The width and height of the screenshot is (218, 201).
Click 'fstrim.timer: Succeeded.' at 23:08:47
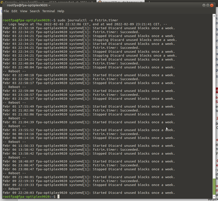[116, 165]
